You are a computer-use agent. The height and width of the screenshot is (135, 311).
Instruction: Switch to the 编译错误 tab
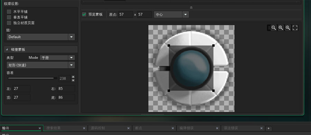coord(198,128)
